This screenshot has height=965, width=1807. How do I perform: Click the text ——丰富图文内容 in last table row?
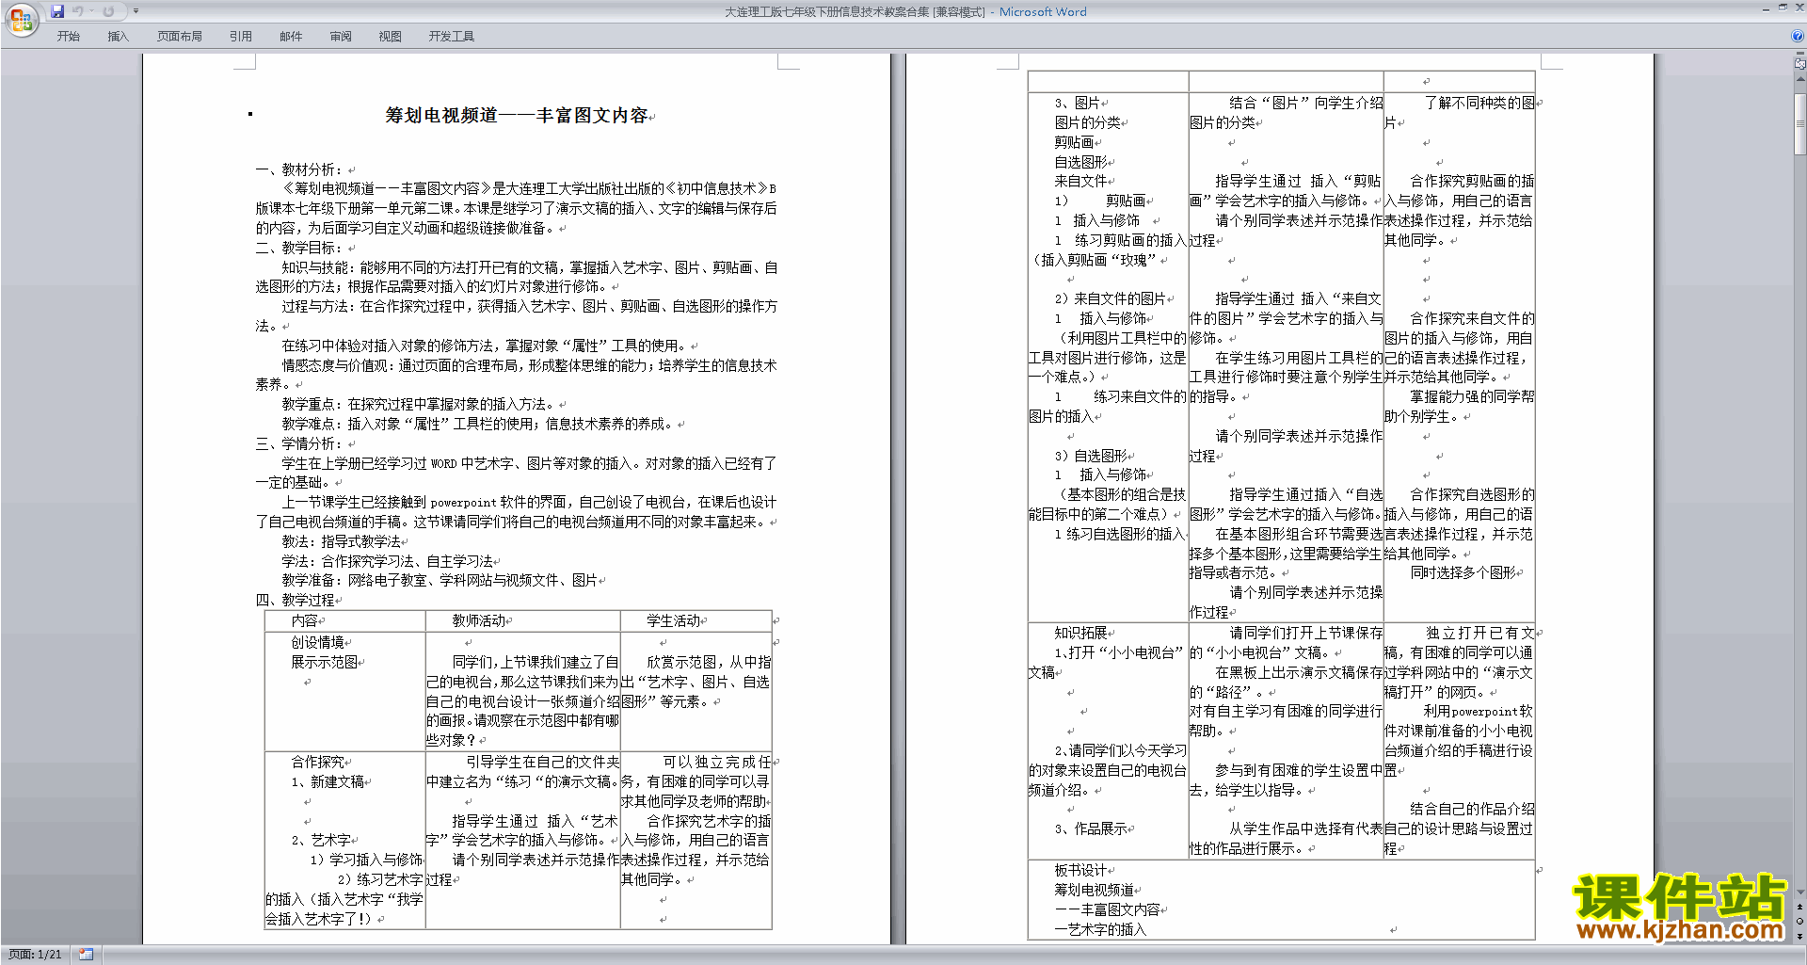tap(1107, 909)
